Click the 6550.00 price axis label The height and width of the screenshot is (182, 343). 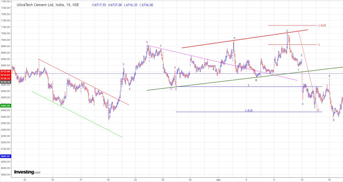[5, 98]
